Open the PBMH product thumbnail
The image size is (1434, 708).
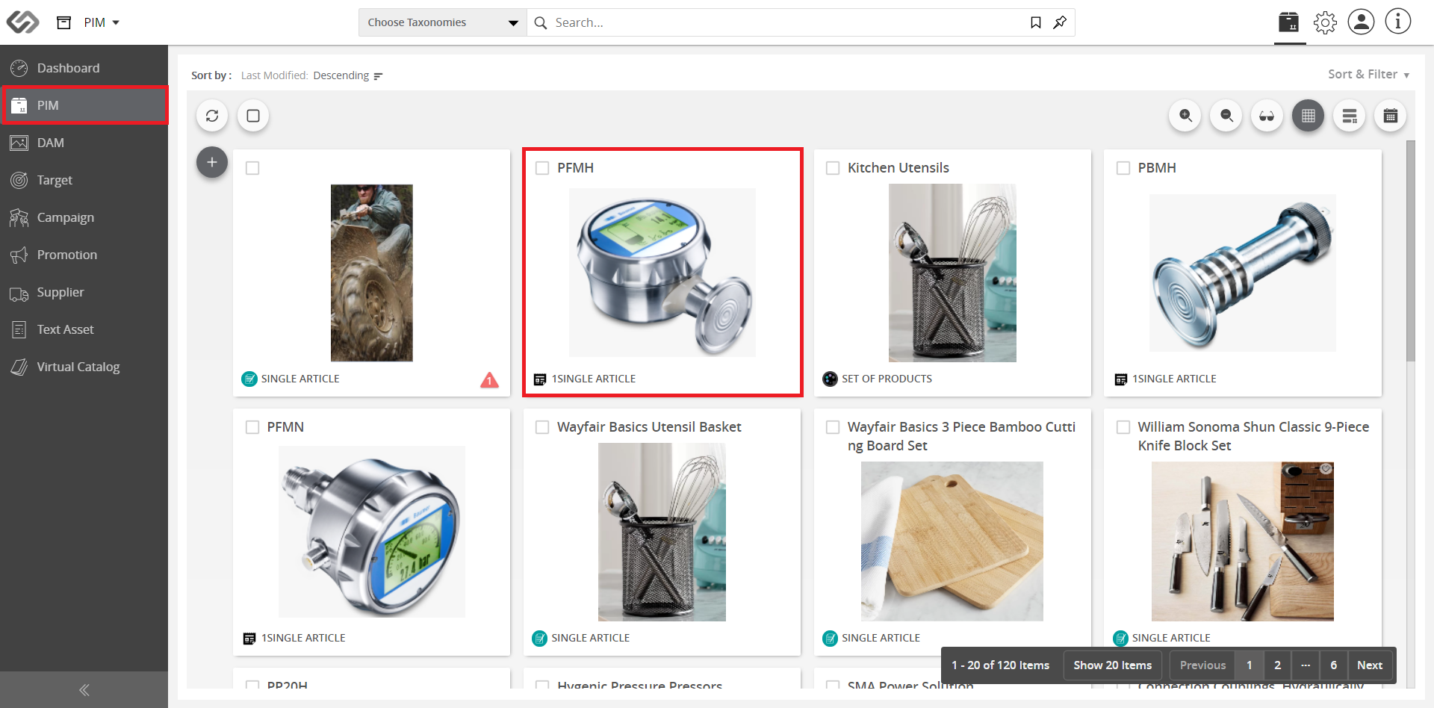point(1243,273)
